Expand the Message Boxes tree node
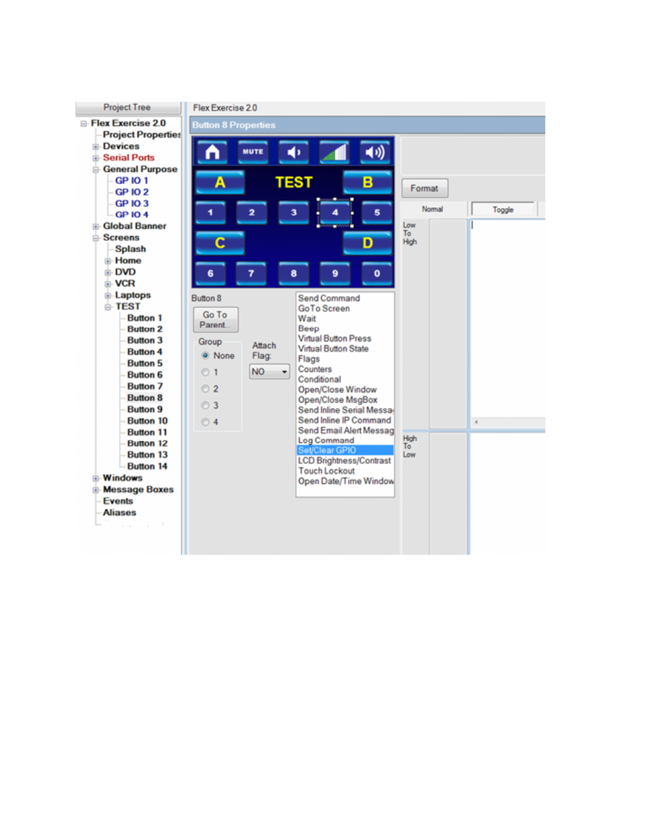 [96, 490]
